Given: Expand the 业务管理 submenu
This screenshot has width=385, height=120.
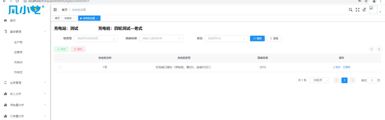Looking at the screenshot, I should click(x=45, y=83).
